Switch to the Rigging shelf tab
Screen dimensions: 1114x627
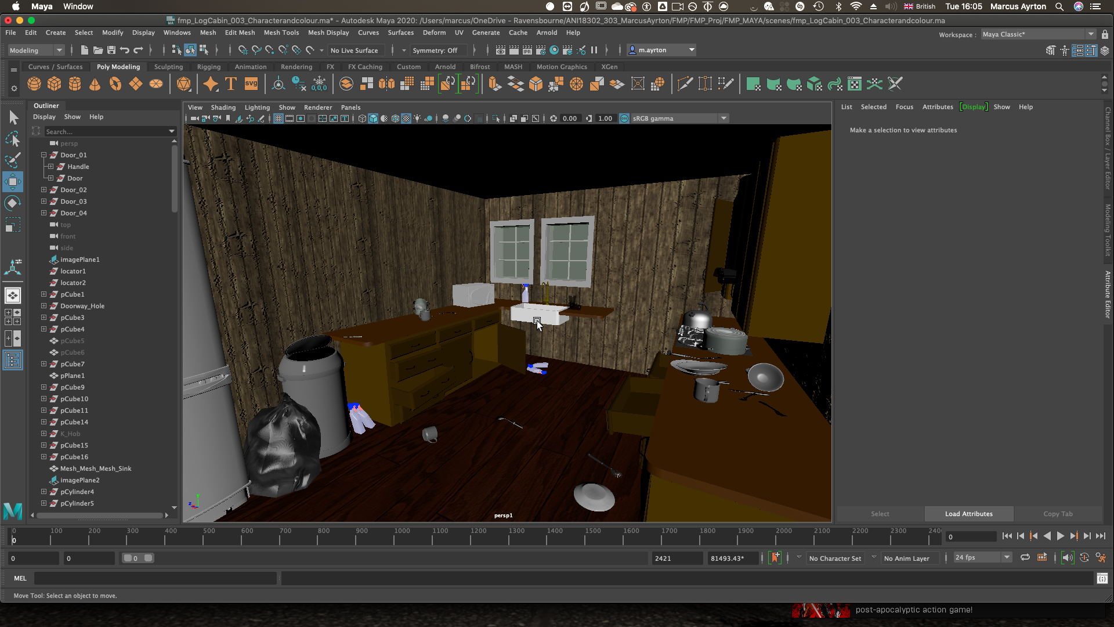click(x=209, y=67)
